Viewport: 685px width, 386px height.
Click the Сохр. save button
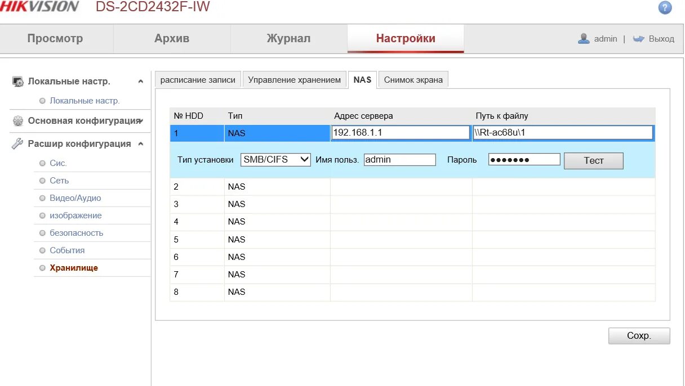639,336
